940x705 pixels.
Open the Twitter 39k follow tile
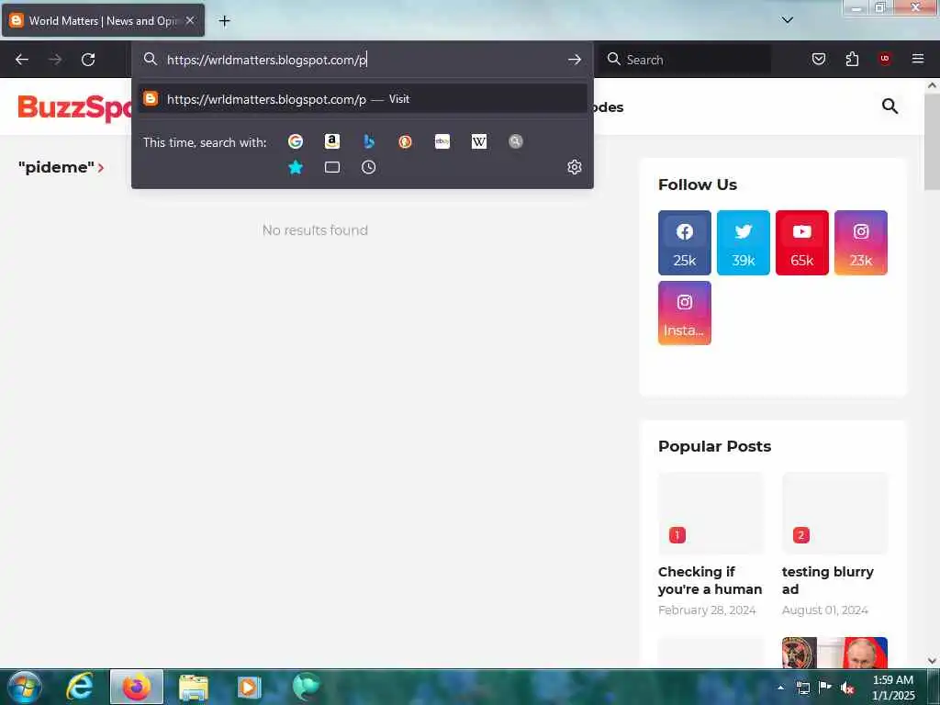(x=744, y=242)
